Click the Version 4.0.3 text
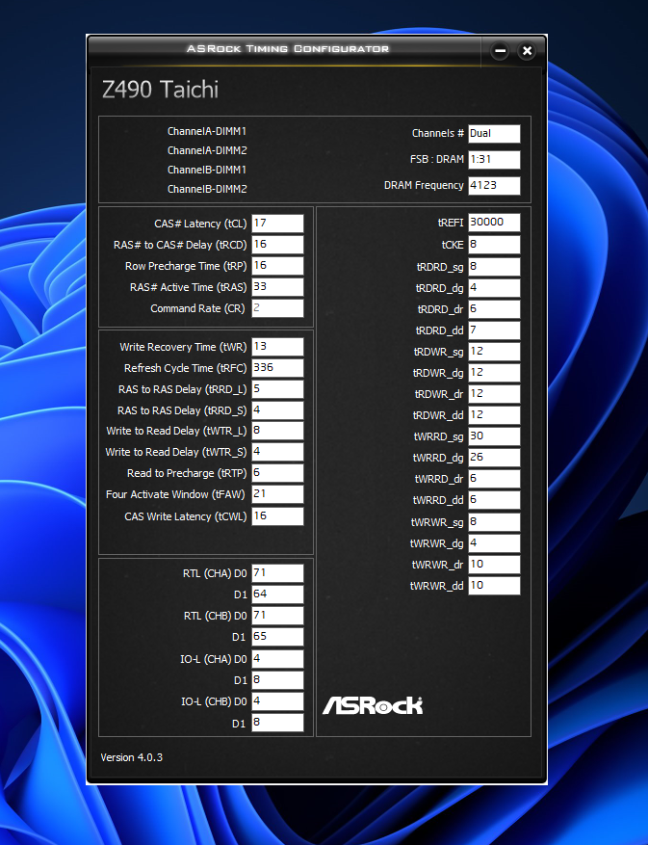The width and height of the screenshot is (648, 845). (132, 757)
